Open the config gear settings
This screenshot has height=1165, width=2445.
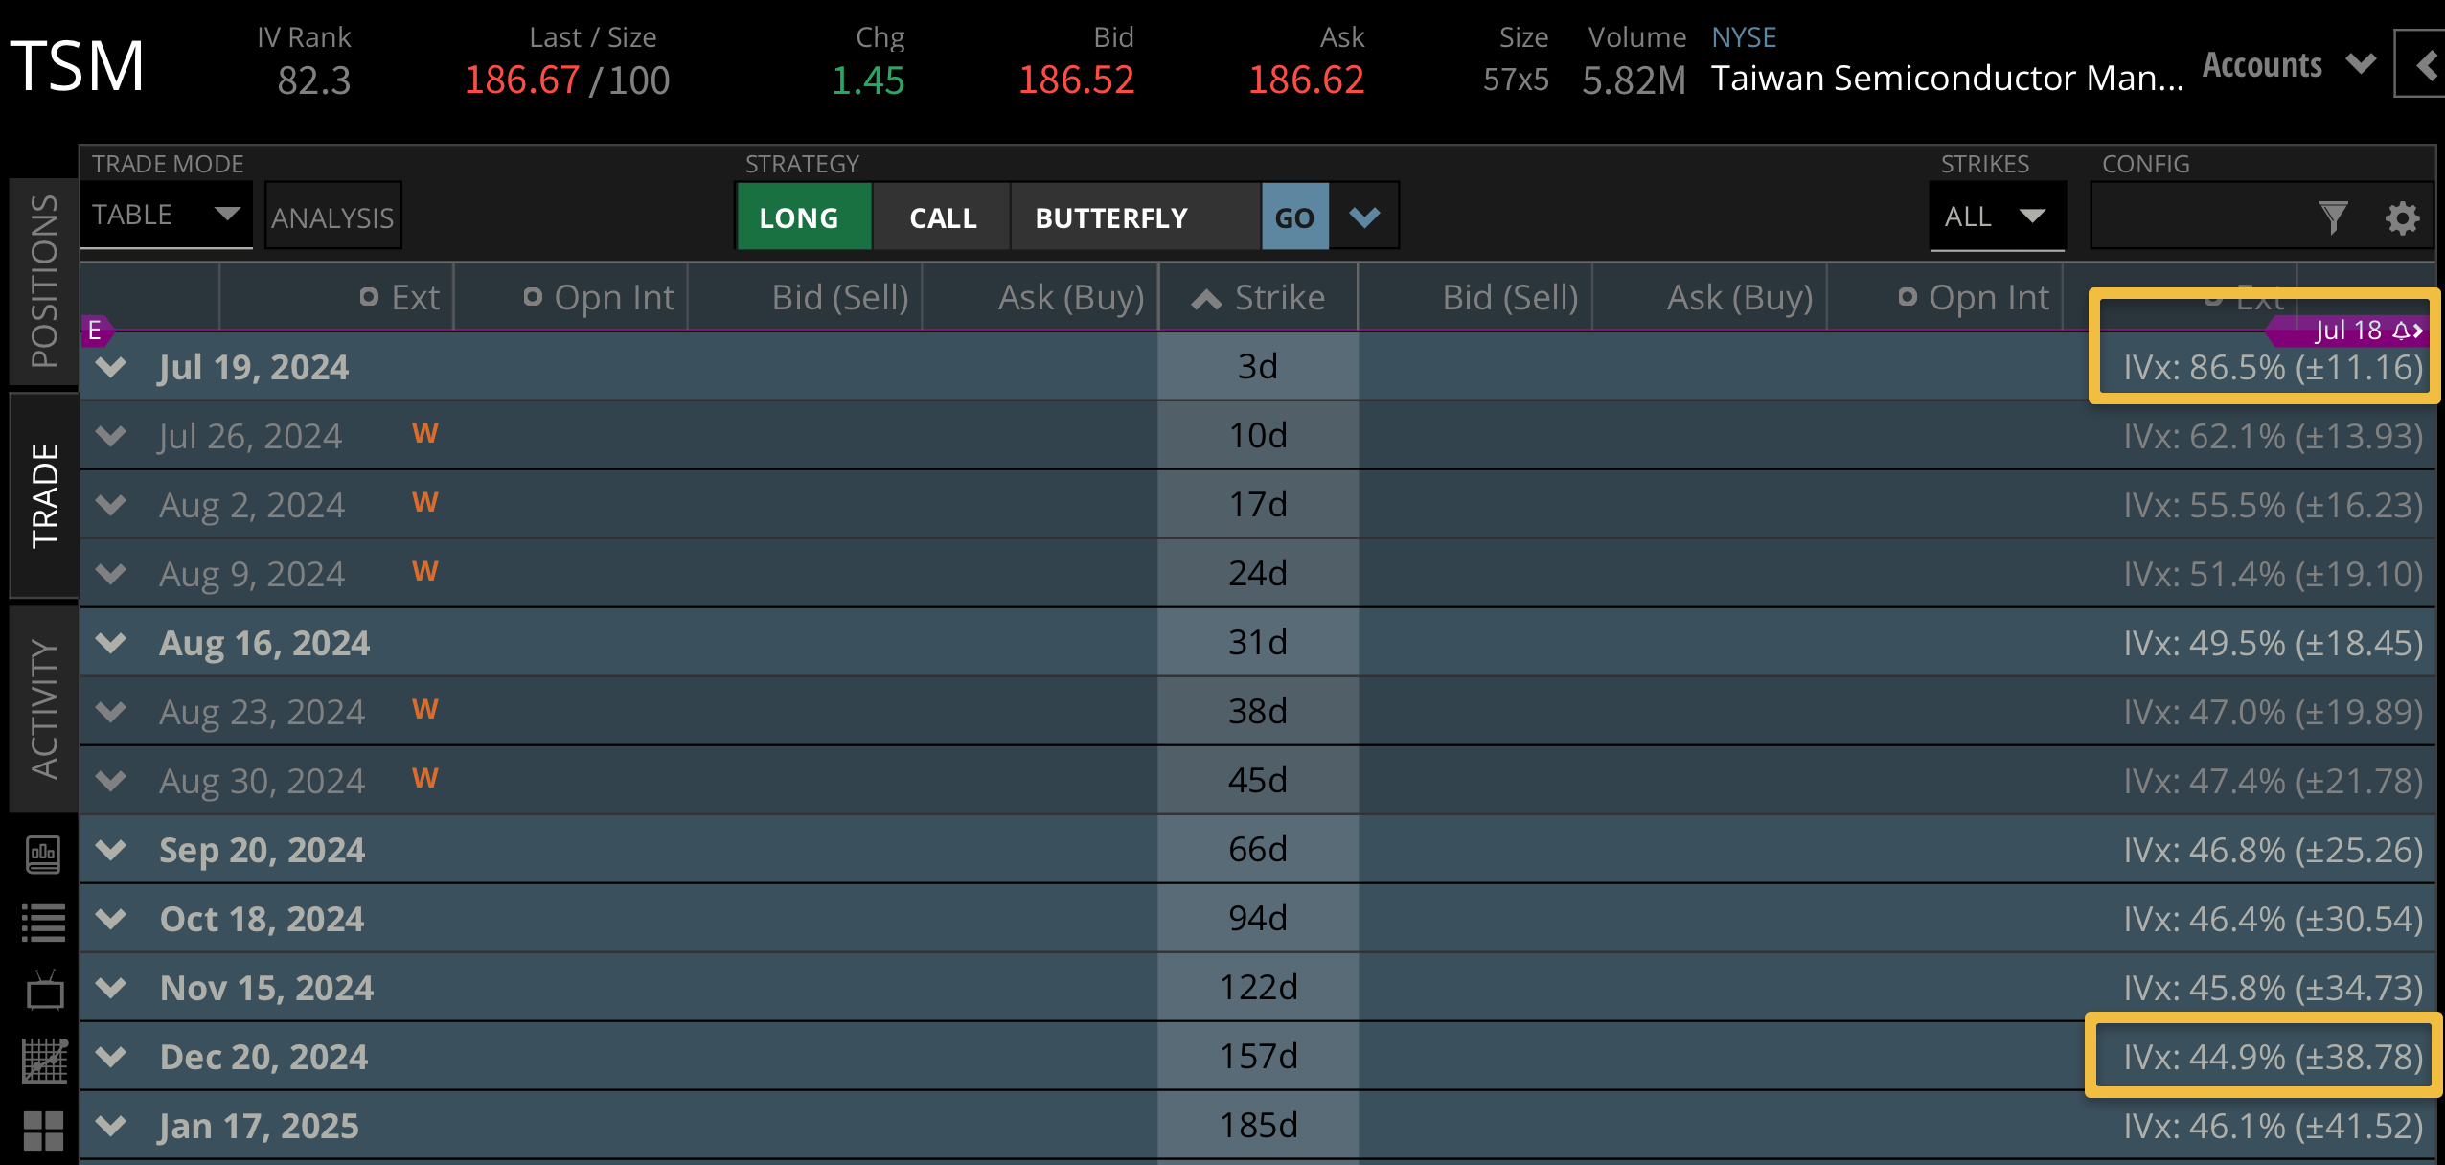(x=2402, y=217)
